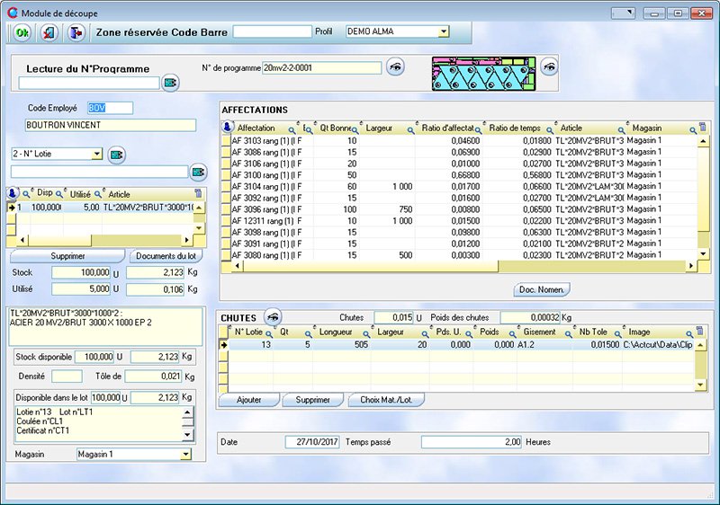Click the eye icon beside programme number
The image size is (720, 505).
(395, 67)
